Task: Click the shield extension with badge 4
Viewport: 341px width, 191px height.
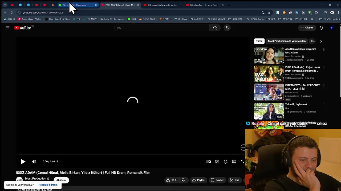Action: 310,12
